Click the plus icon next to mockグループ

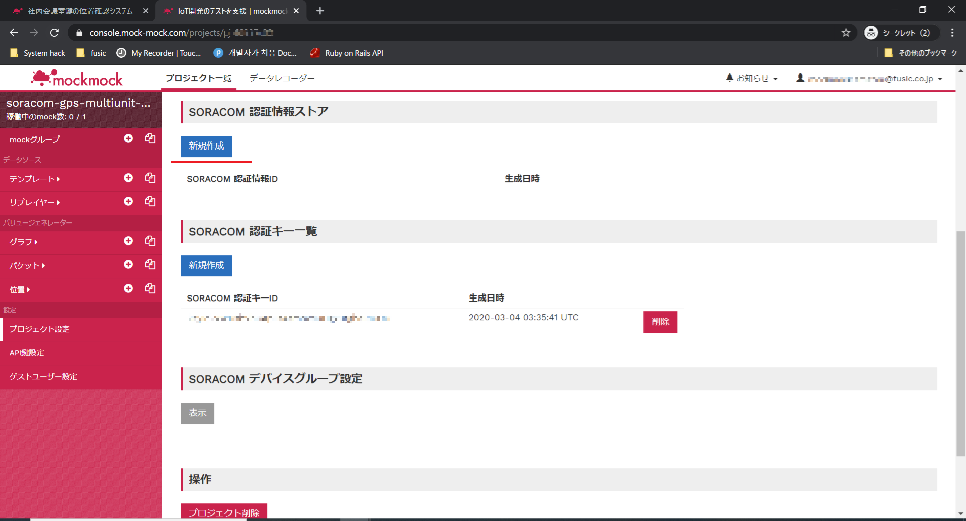(x=128, y=138)
